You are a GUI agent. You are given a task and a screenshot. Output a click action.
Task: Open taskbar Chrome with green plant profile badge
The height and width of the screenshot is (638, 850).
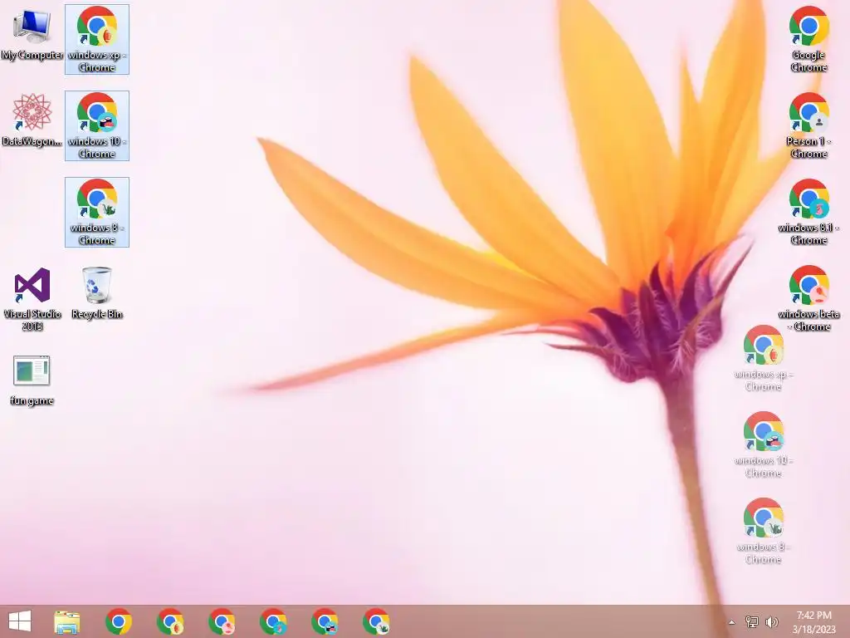pyautogui.click(x=376, y=621)
